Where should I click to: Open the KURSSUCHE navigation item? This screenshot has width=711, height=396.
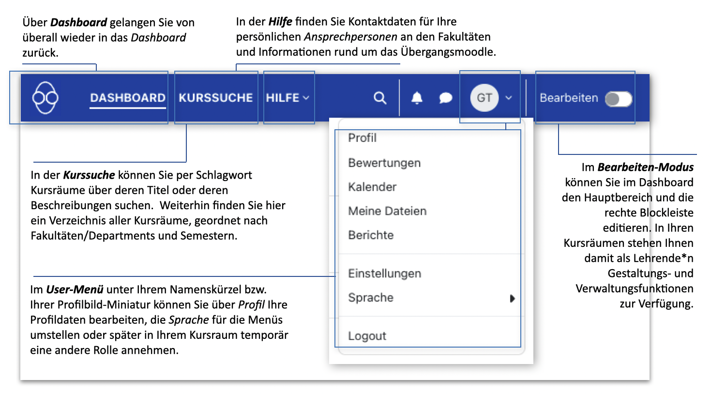(216, 98)
